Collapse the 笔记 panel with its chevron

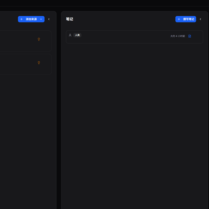201,19
